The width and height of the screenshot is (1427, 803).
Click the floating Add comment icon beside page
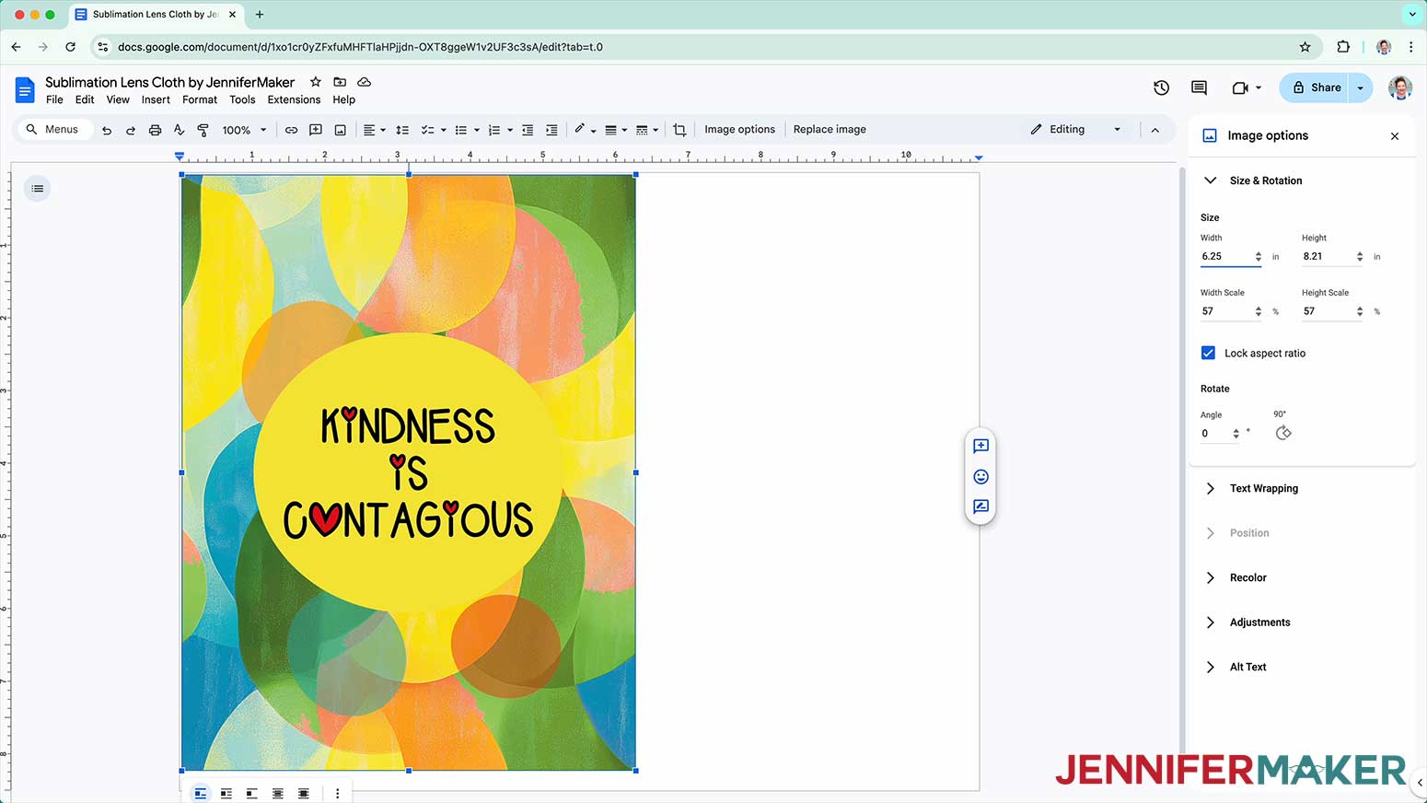pyautogui.click(x=980, y=446)
